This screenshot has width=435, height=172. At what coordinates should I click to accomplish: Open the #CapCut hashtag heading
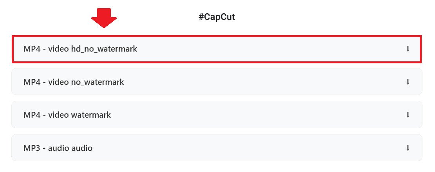click(x=217, y=17)
